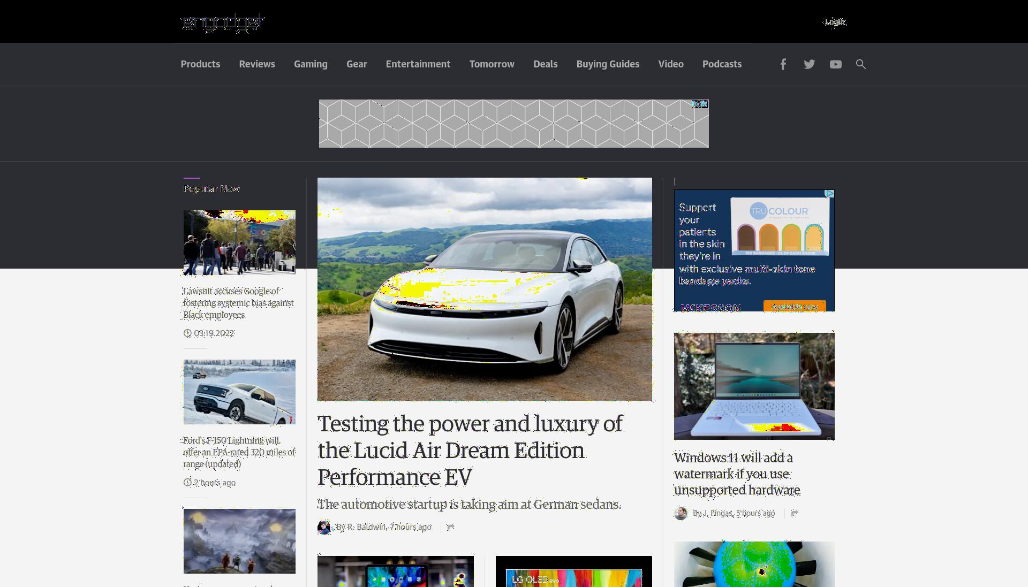Click the share icon under Lucid Air article
The image size is (1028, 587).
(450, 527)
